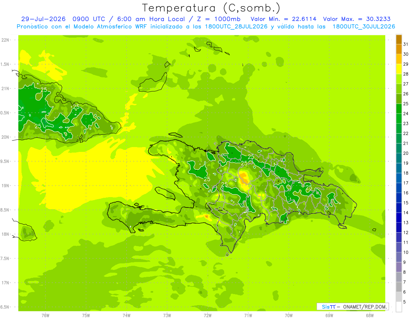Click the Sis ONAMET/REP.DOM. credit label
This screenshot has height=320, width=415.
pyautogui.click(x=352, y=307)
